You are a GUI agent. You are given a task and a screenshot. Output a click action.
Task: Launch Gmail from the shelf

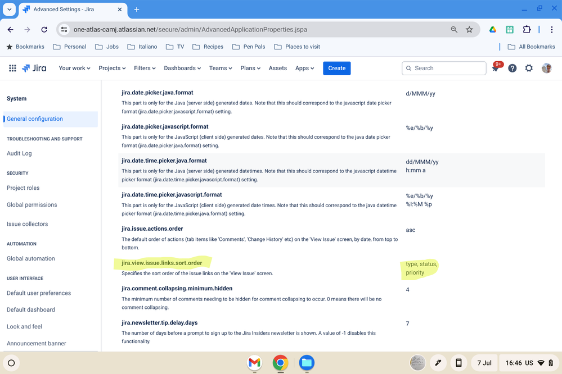pos(254,363)
